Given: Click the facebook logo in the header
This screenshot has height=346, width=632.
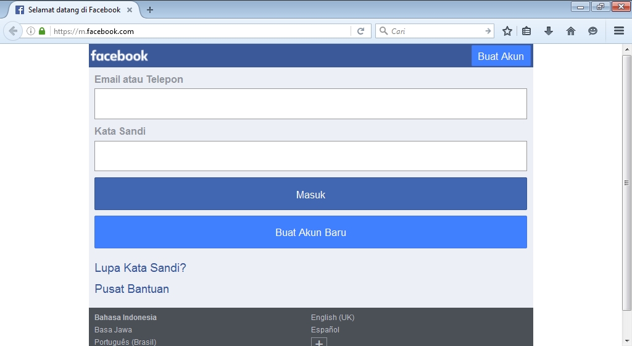Looking at the screenshot, I should click(x=119, y=56).
